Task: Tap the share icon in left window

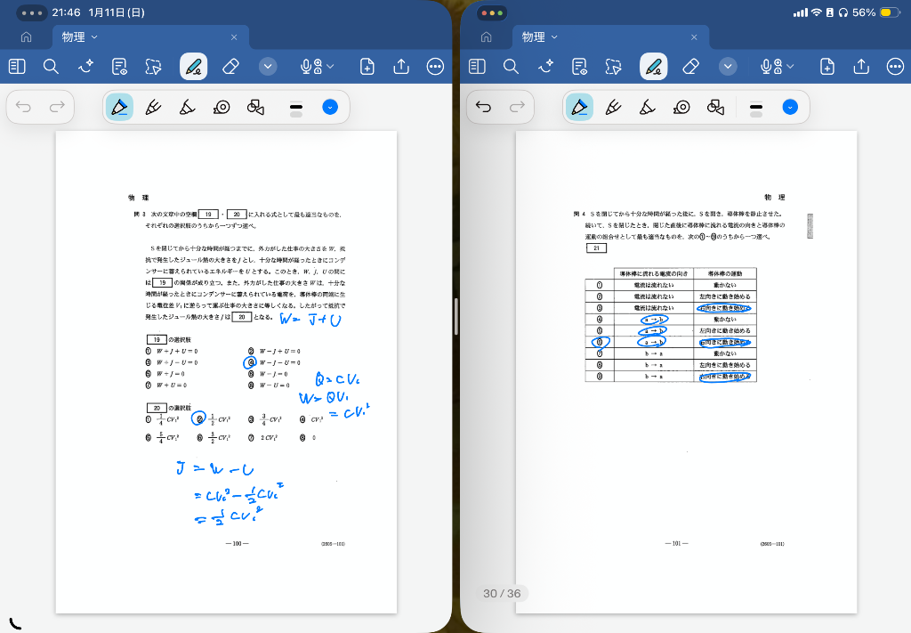Action: click(x=401, y=67)
